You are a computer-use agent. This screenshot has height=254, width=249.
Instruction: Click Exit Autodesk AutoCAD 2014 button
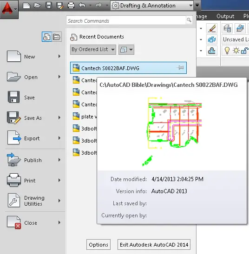tap(154, 245)
